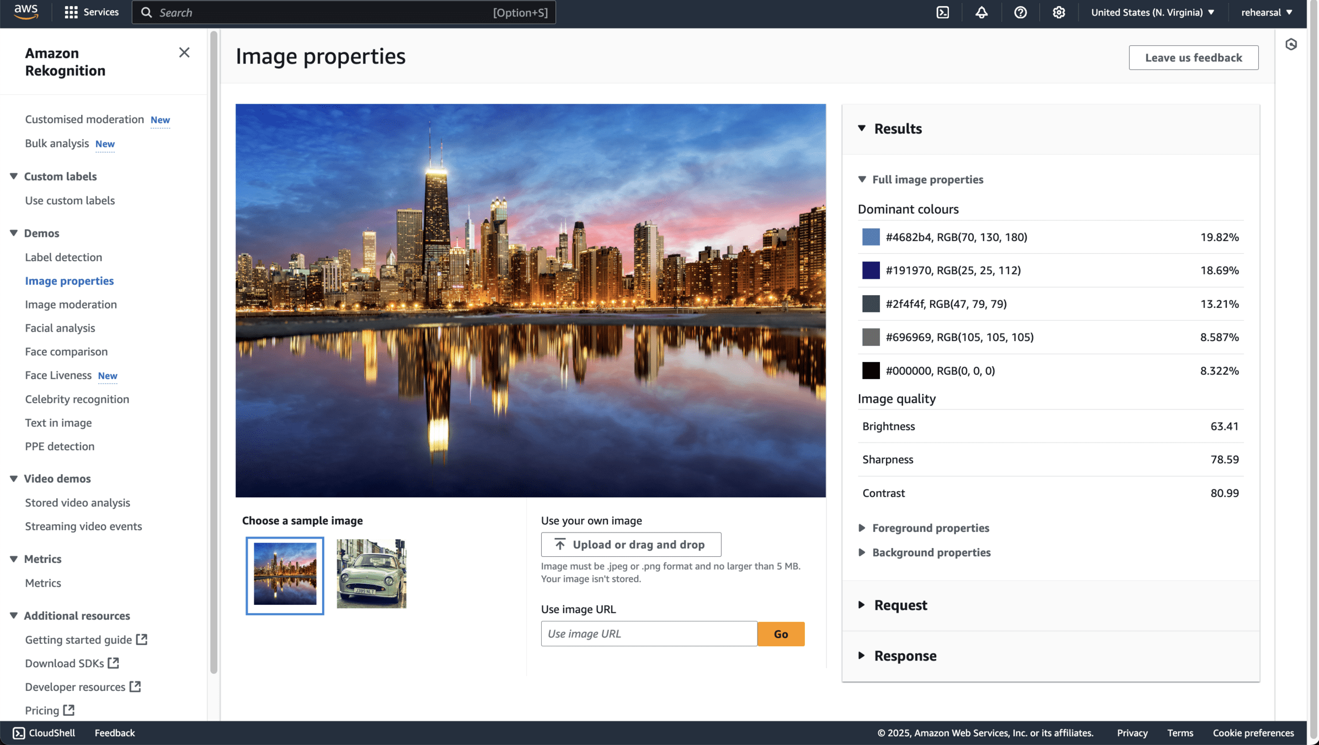Click the #191970 dark blue colour swatch
This screenshot has height=745, width=1319.
point(871,270)
